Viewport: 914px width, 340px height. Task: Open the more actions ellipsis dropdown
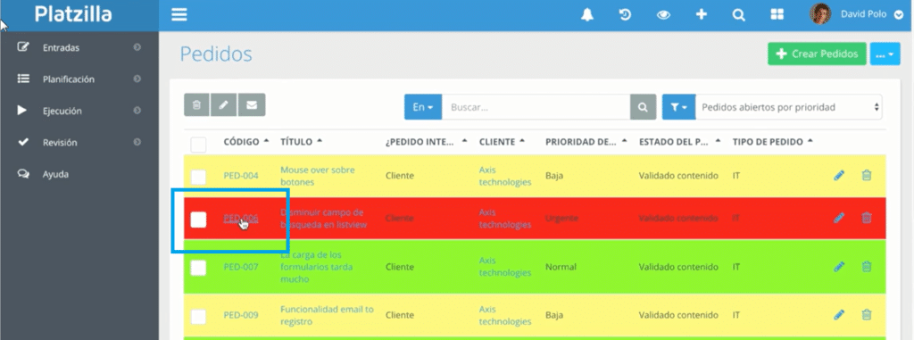tap(885, 54)
